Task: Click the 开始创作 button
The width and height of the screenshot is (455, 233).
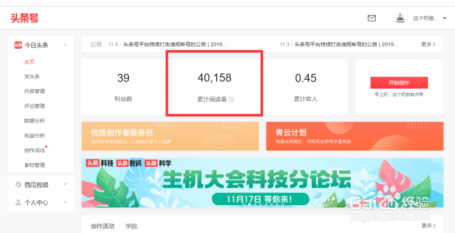Action: [399, 83]
